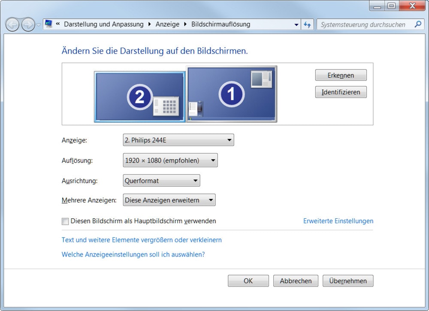429x311 pixels.
Task: Select monitor 1 thumbnail in display preview
Action: pyautogui.click(x=231, y=94)
